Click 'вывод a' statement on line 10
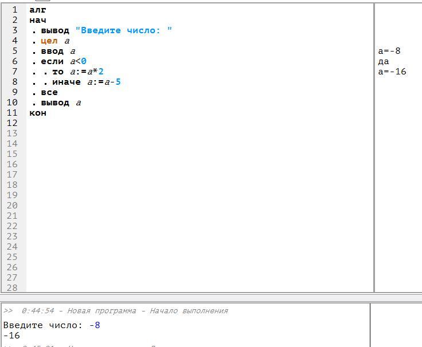Viewport: 422px width, 347px height. [x=61, y=102]
